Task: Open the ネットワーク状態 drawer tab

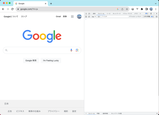Action: [x=116, y=113]
